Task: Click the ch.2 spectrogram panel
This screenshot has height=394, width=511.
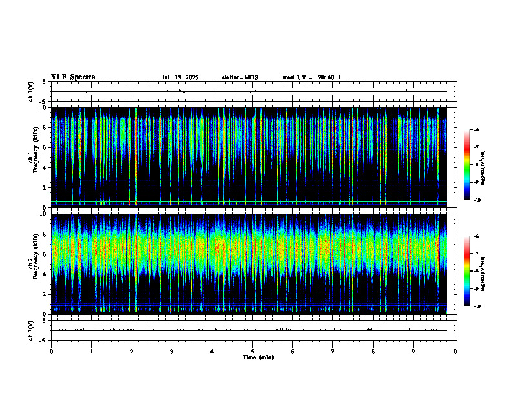Action: point(248,264)
